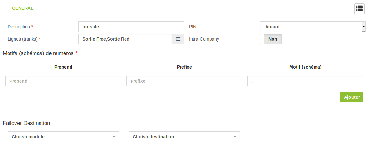Toggle the Intra-Company Non switch
Viewport: 368px width, 155px height.
[271, 39]
